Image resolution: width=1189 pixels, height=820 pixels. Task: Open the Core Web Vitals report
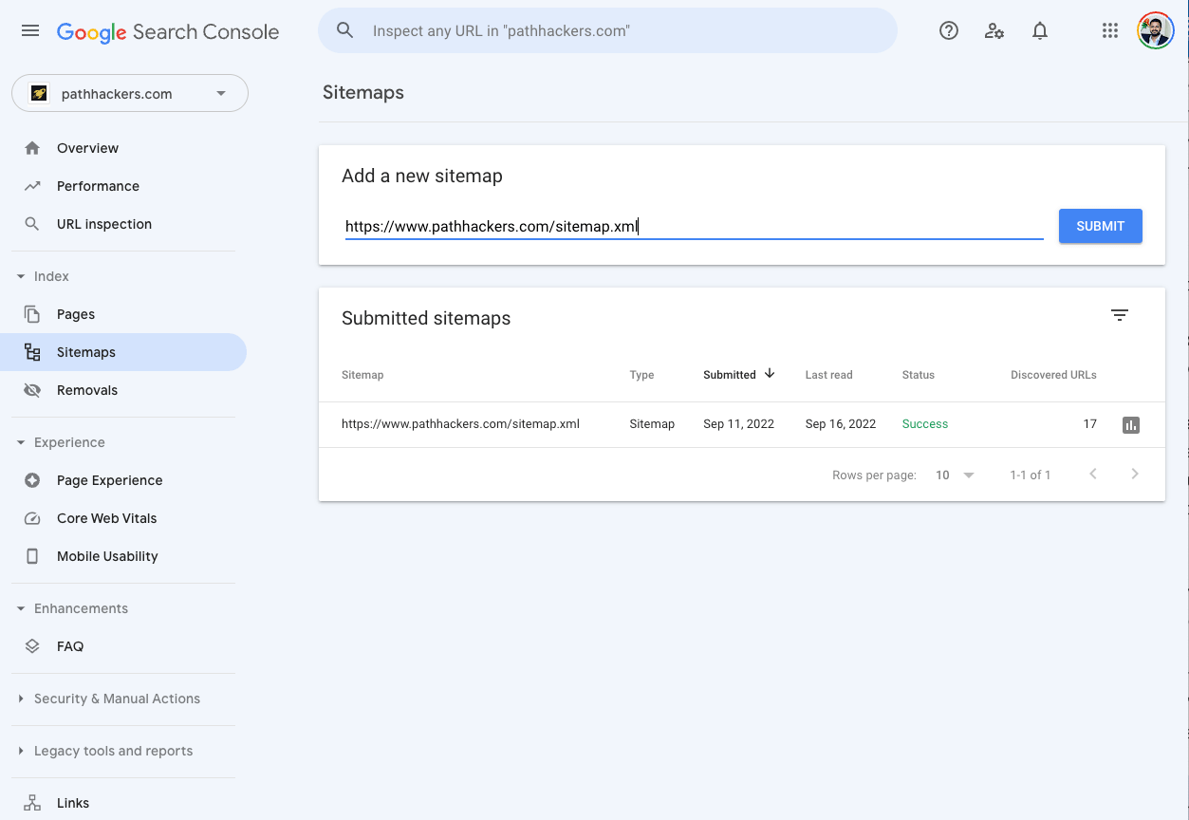coord(106,518)
